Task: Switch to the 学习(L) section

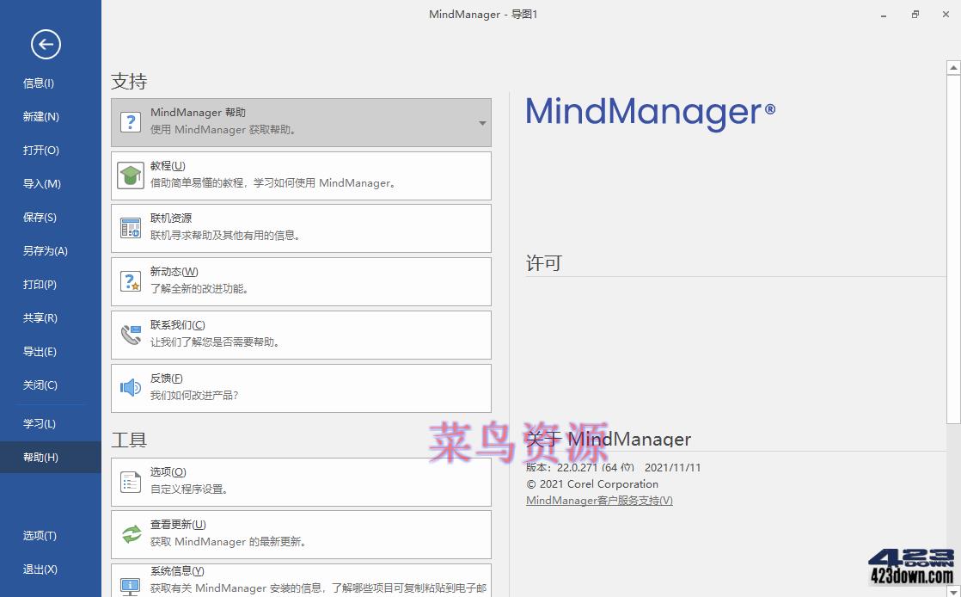Action: (x=39, y=423)
